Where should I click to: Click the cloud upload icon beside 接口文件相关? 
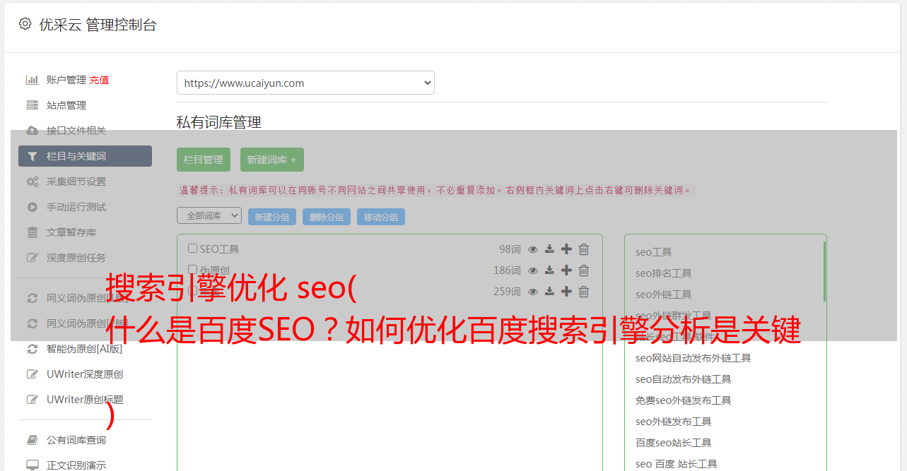[x=33, y=131]
